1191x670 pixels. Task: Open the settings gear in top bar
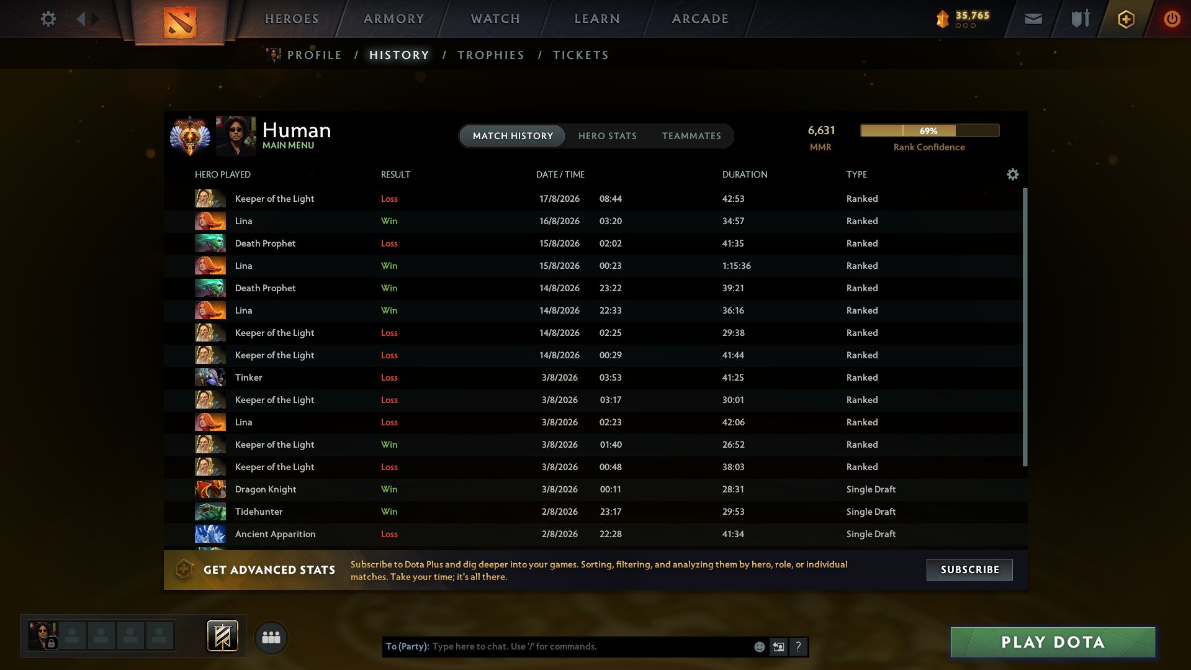coord(48,19)
